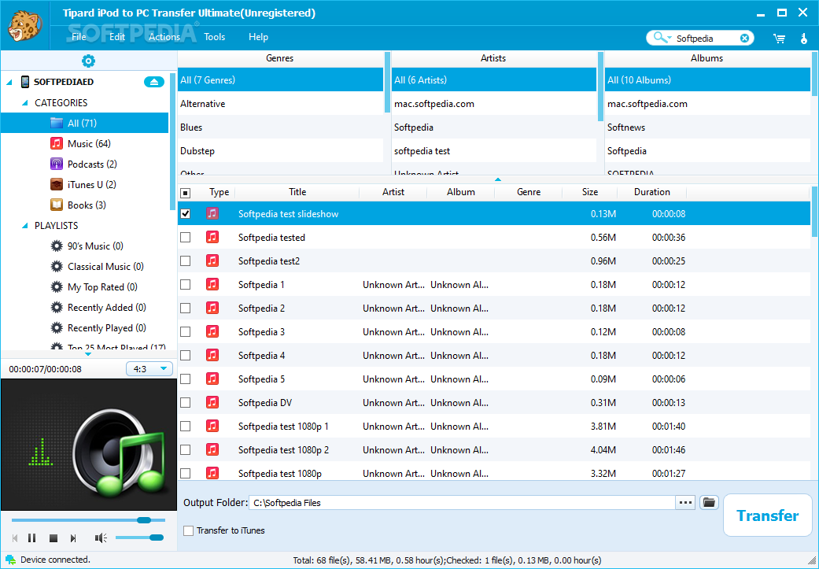The height and width of the screenshot is (569, 819).
Task: Browse output path with three-dots button
Action: click(686, 502)
